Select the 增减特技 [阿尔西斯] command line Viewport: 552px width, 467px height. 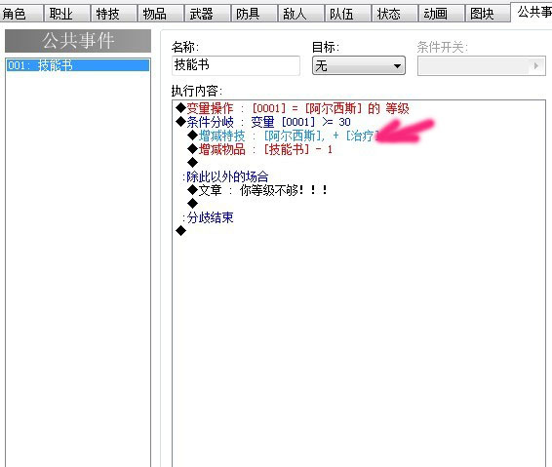(284, 136)
